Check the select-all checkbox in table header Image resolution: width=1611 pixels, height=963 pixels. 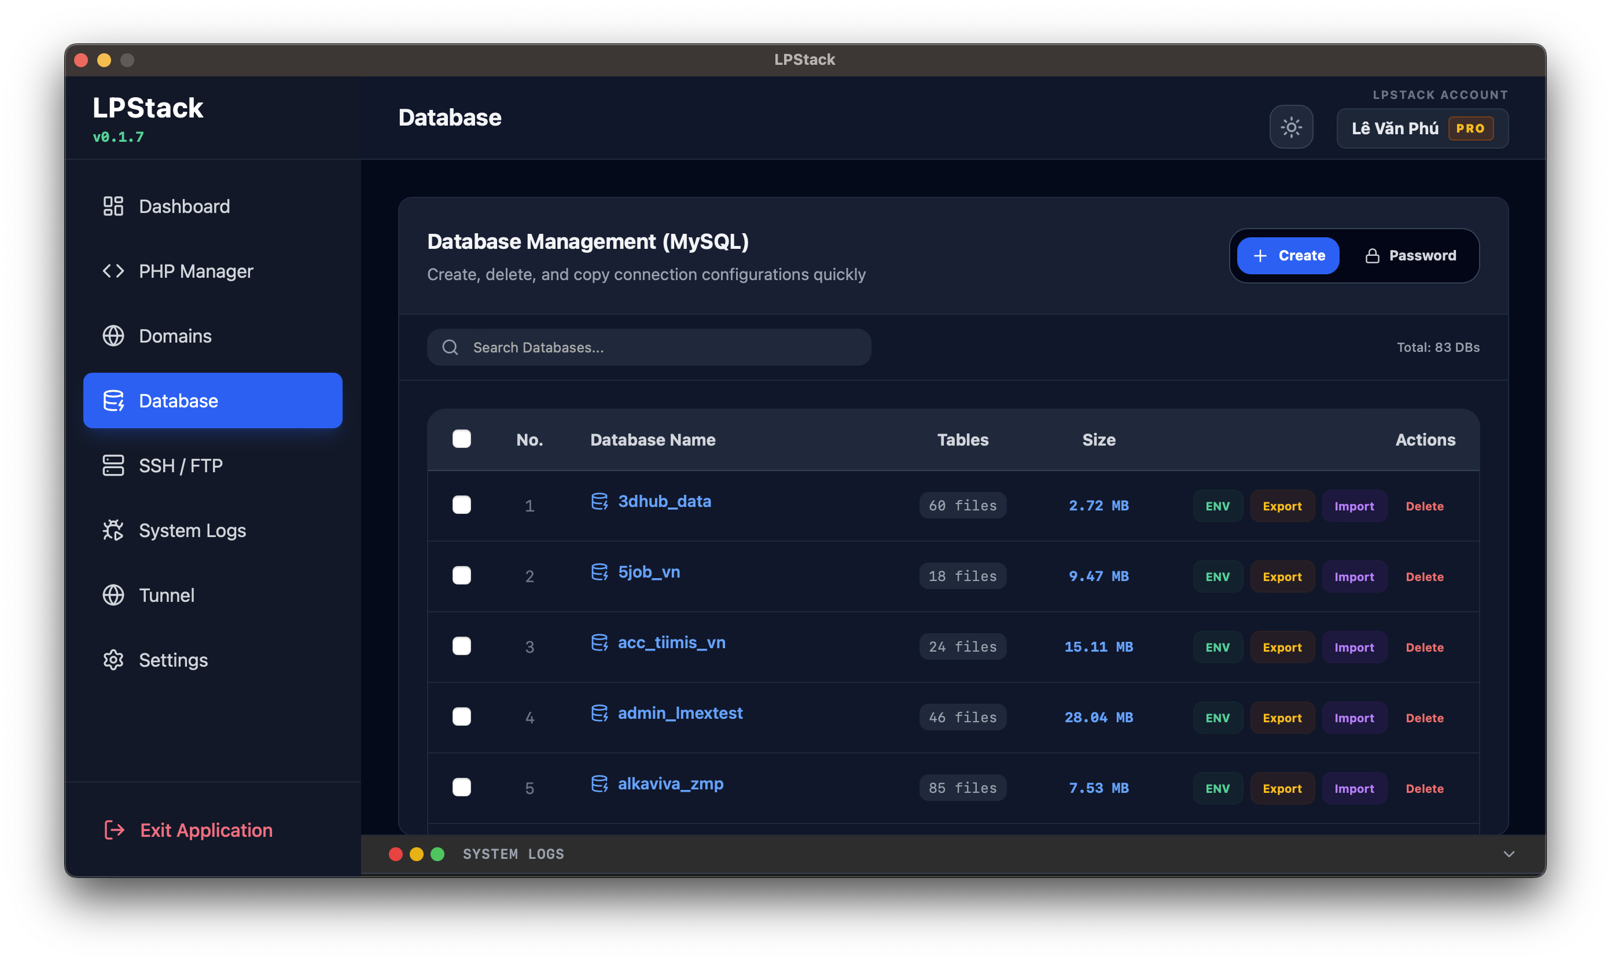[x=462, y=439]
